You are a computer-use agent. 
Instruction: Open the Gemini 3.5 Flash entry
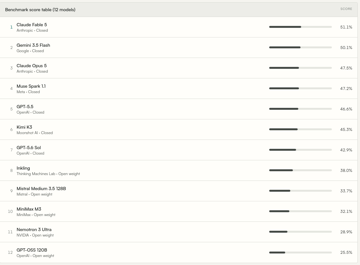179,48
